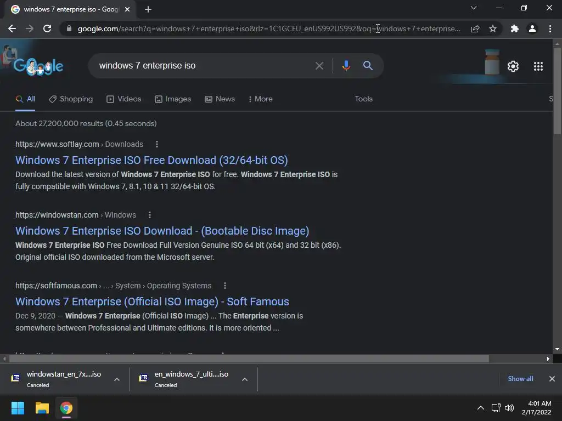This screenshot has height=421, width=562.
Task: View site security lock info
Action: pyautogui.click(x=69, y=29)
